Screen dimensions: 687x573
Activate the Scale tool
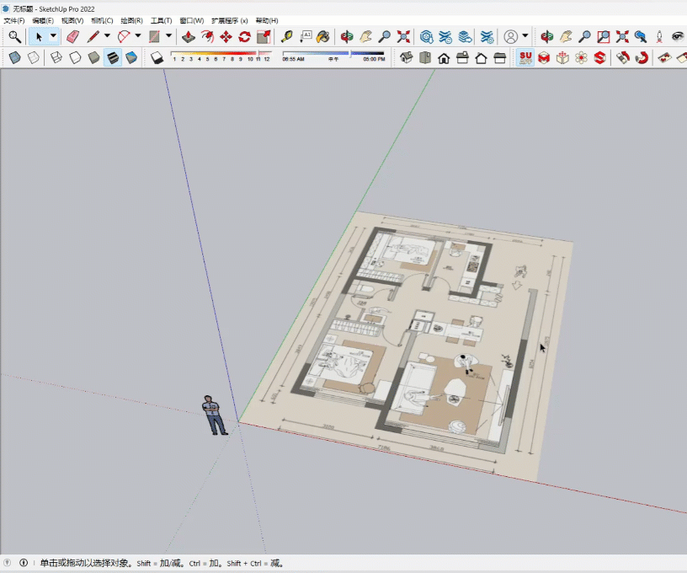264,37
